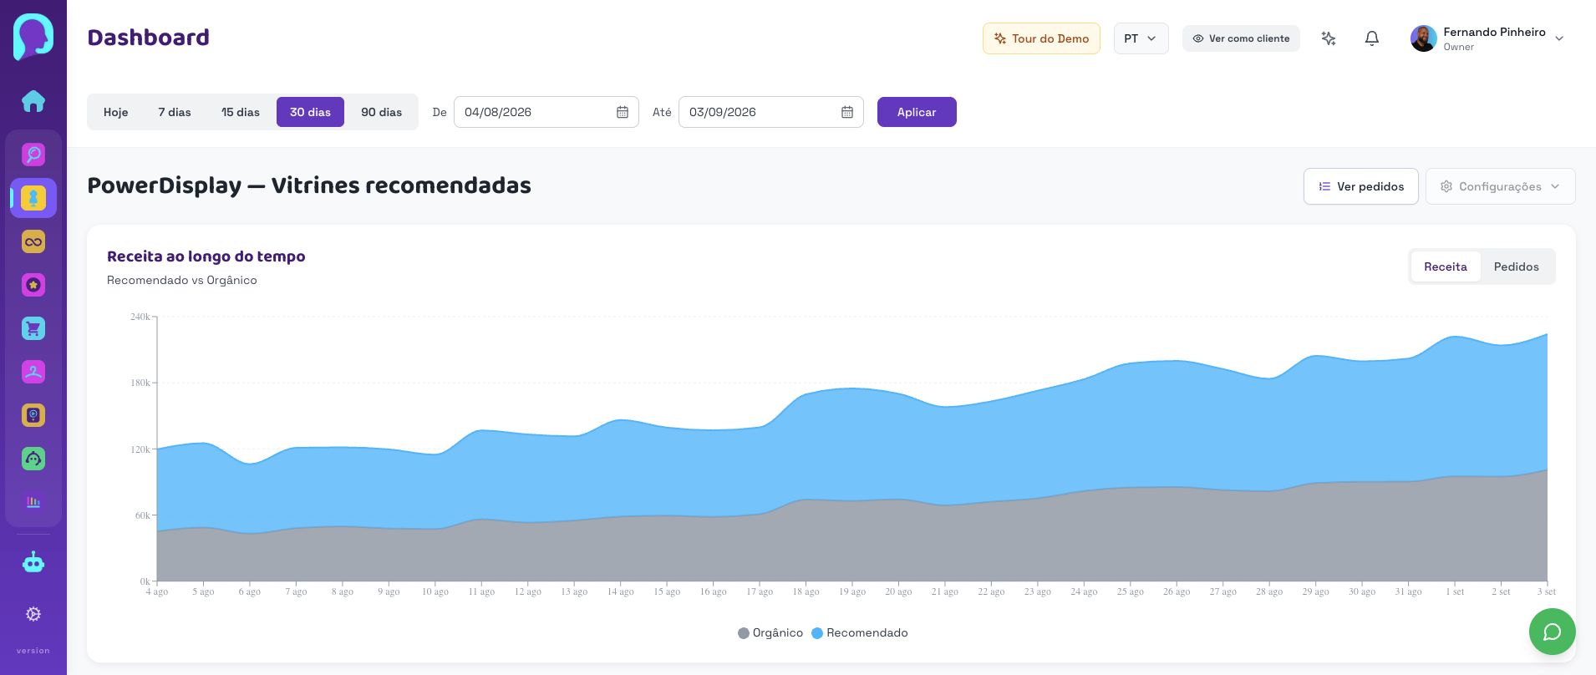
Task: Click the 240k y-axis label
Action: click(140, 317)
